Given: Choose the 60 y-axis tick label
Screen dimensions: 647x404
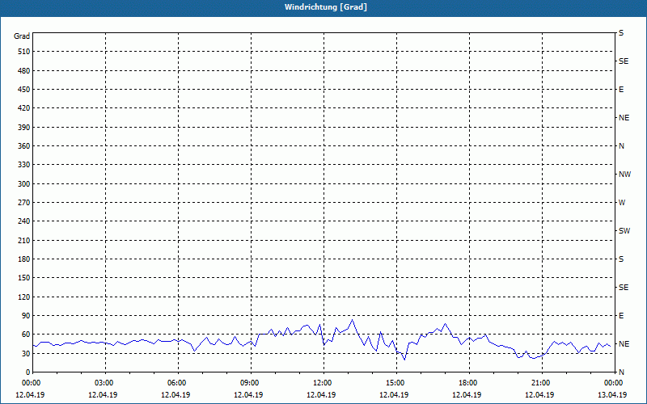Looking at the screenshot, I should 25,335.
